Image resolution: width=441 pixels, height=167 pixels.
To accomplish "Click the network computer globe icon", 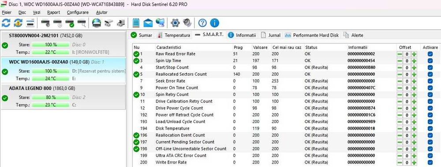I will (x=160, y=23).
